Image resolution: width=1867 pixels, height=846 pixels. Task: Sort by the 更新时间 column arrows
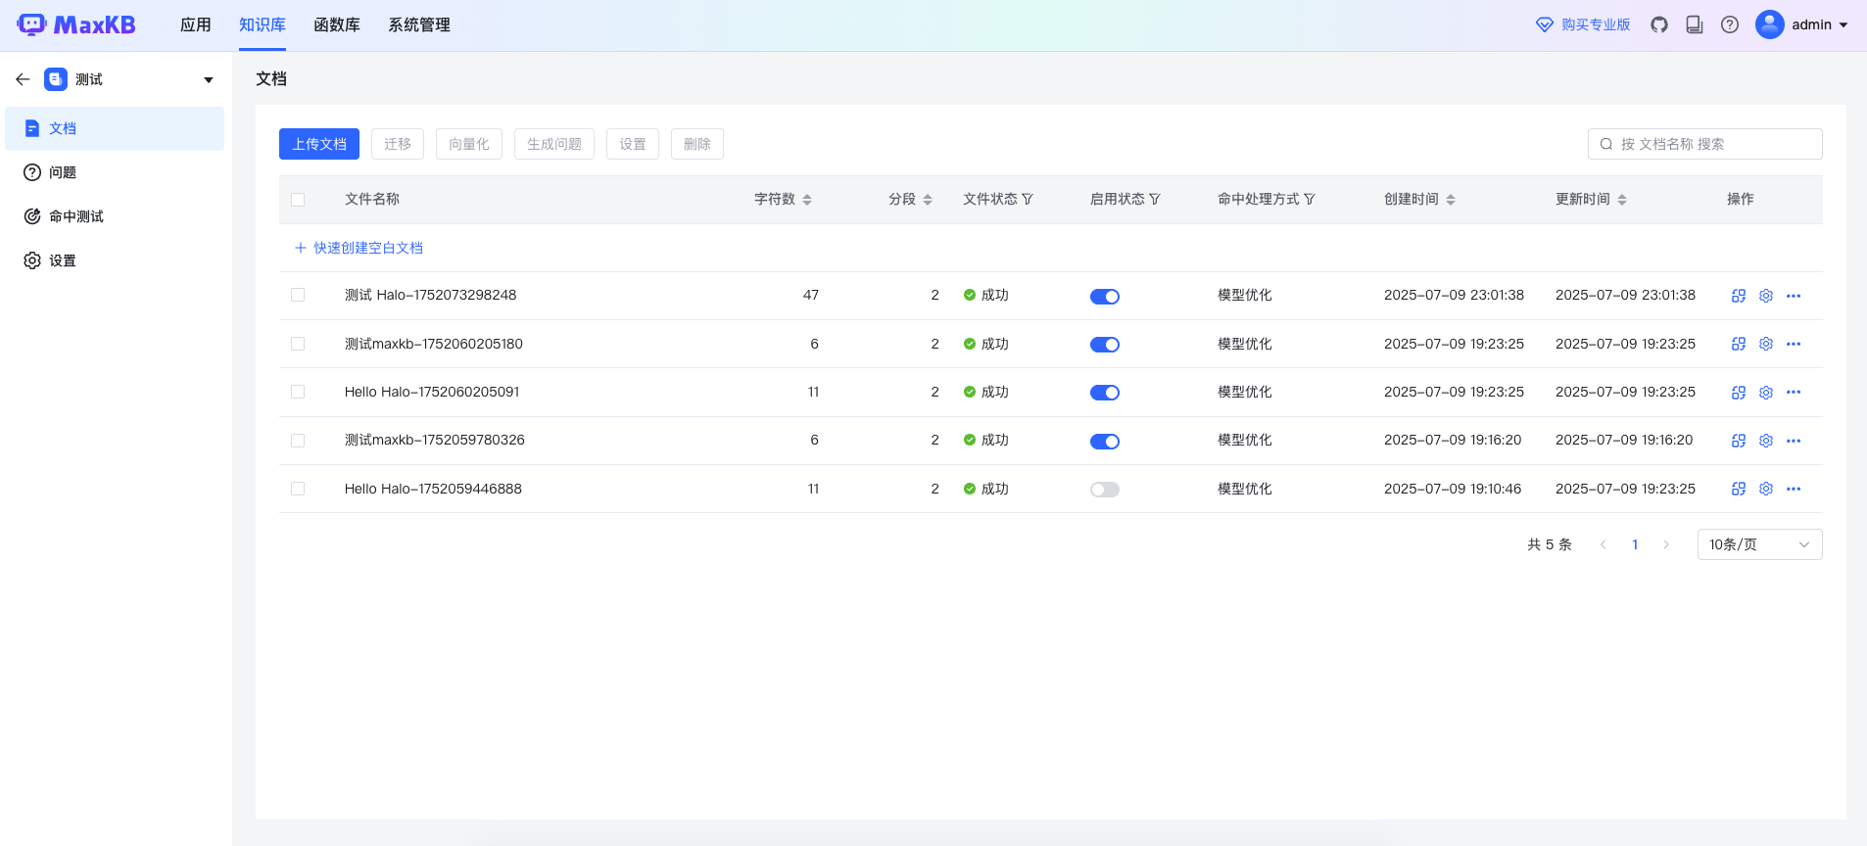pyautogui.click(x=1622, y=200)
